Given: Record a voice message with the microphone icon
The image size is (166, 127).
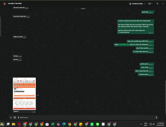Looking at the screenshot, I should [x=156, y=117].
